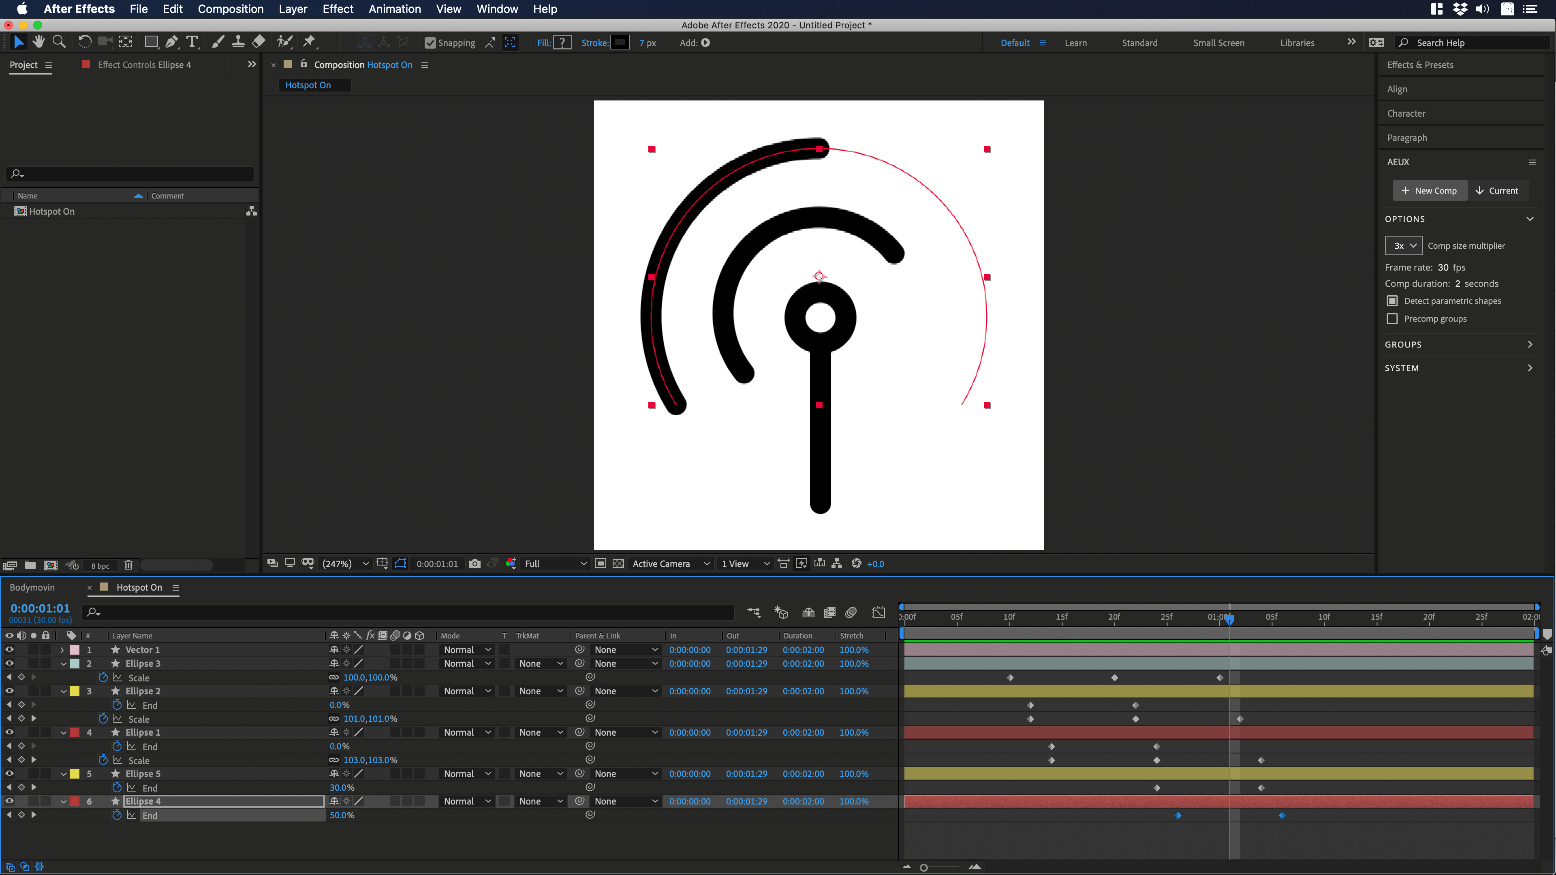Select the Horizontal Type tool

tap(193, 42)
